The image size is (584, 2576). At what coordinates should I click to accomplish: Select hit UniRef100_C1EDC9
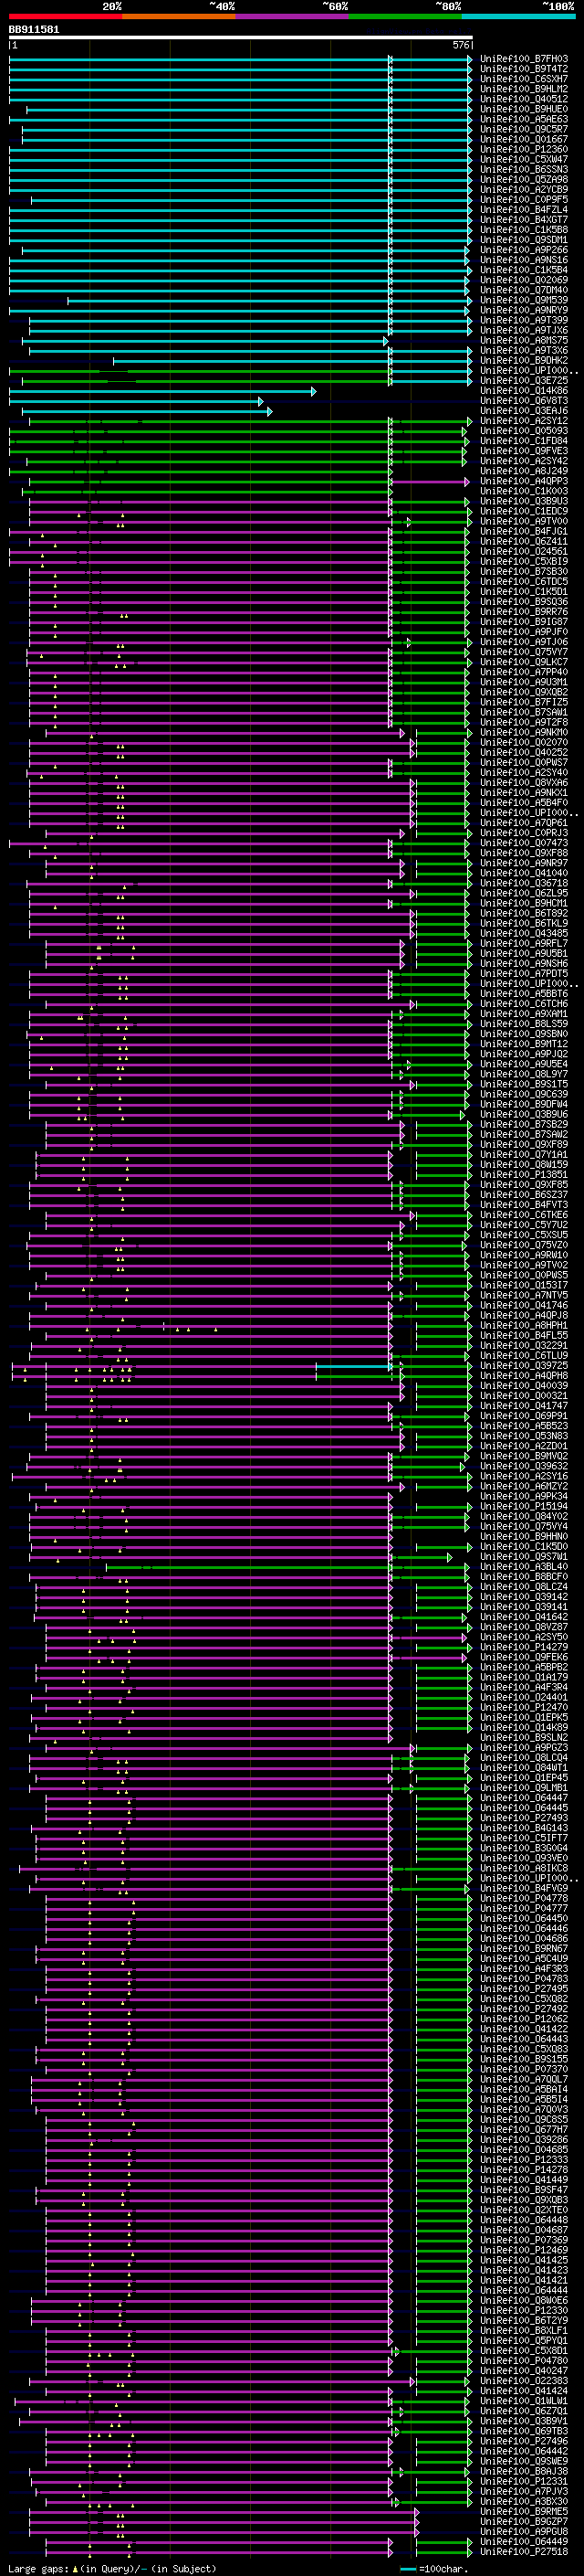(x=524, y=511)
